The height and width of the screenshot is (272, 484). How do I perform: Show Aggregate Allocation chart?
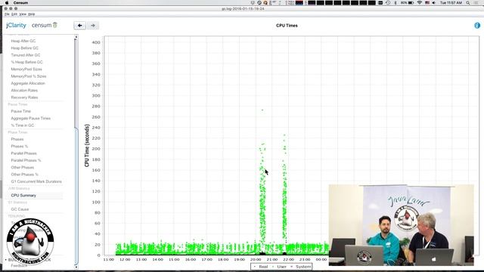pos(28,83)
